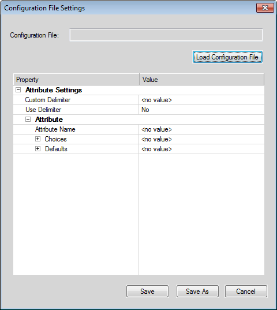Edit the Custom Delimiter value cell

[201, 100]
